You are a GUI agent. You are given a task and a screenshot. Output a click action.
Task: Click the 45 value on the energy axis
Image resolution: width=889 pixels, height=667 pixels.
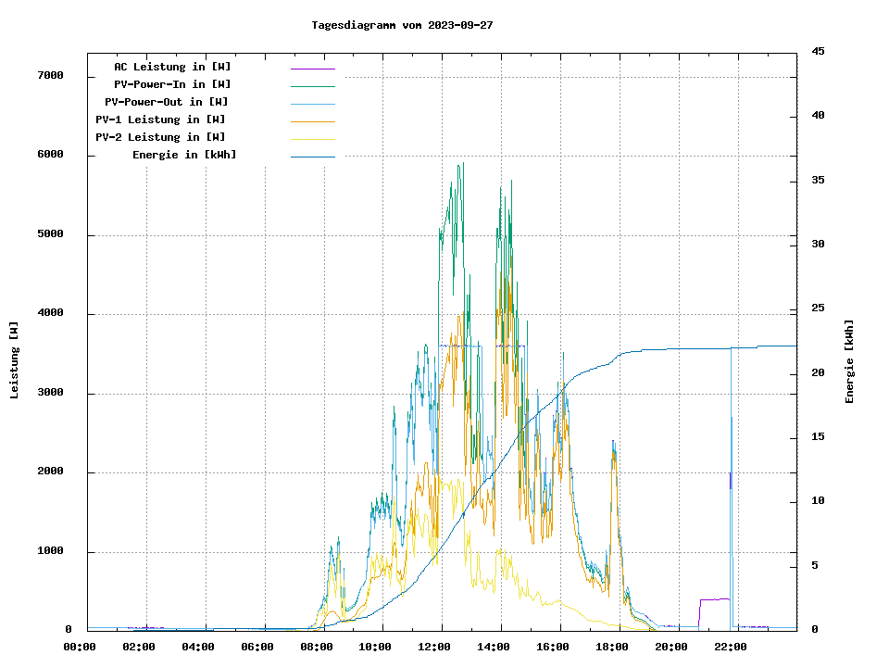(818, 51)
